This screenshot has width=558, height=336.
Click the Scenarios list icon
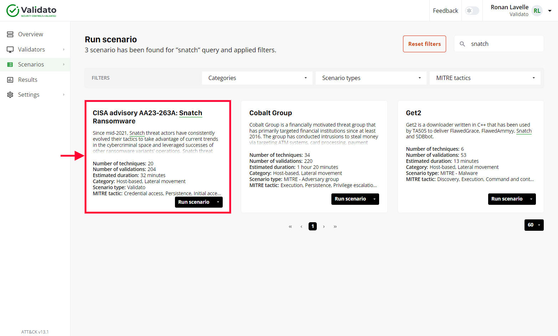pos(10,65)
